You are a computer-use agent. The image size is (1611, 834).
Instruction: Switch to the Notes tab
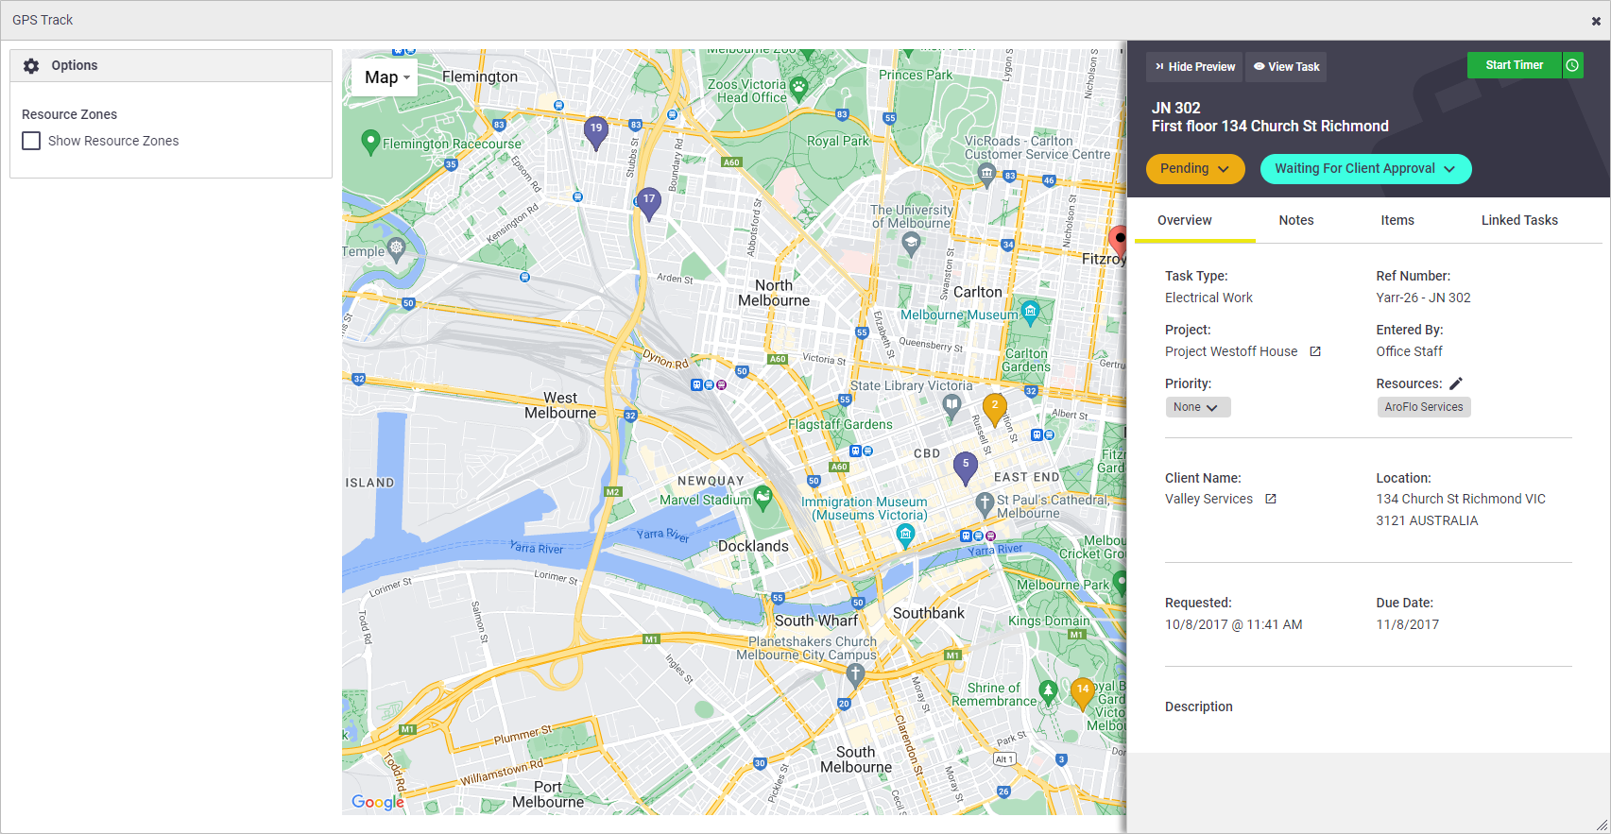[x=1296, y=220]
